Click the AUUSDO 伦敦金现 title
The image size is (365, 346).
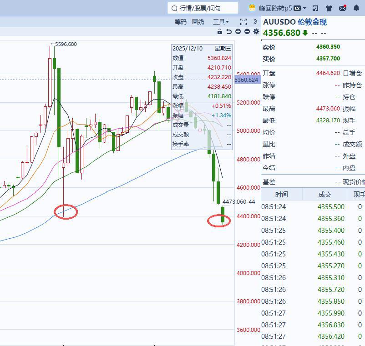click(x=295, y=22)
